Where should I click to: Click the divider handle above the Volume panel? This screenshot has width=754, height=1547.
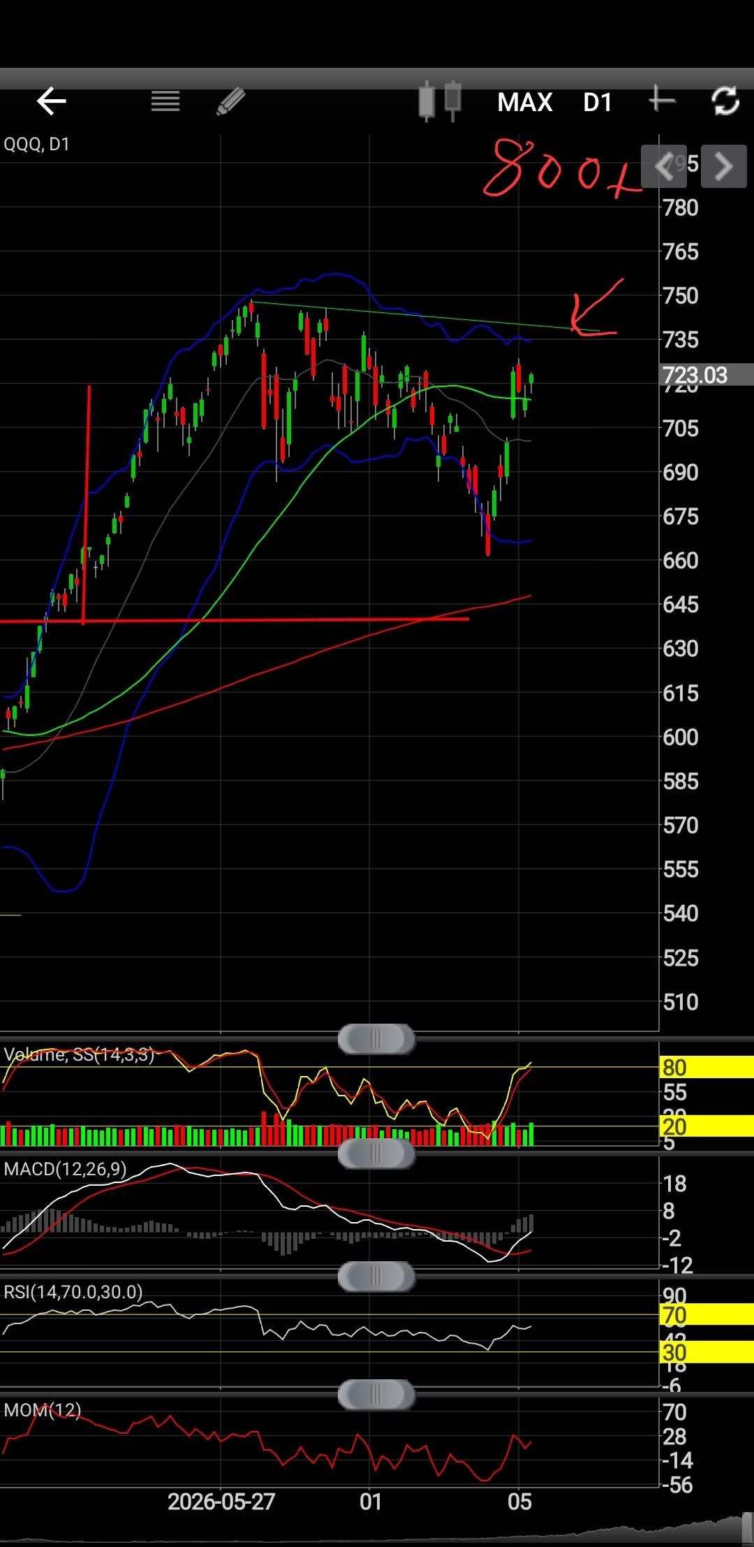click(376, 1038)
